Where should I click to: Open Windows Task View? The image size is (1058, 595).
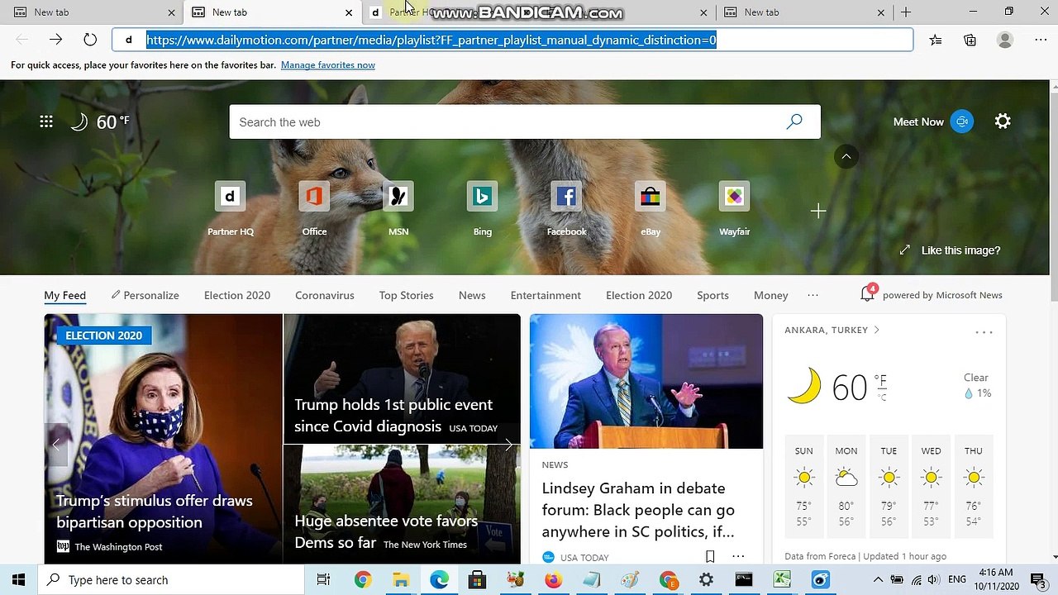(x=324, y=579)
